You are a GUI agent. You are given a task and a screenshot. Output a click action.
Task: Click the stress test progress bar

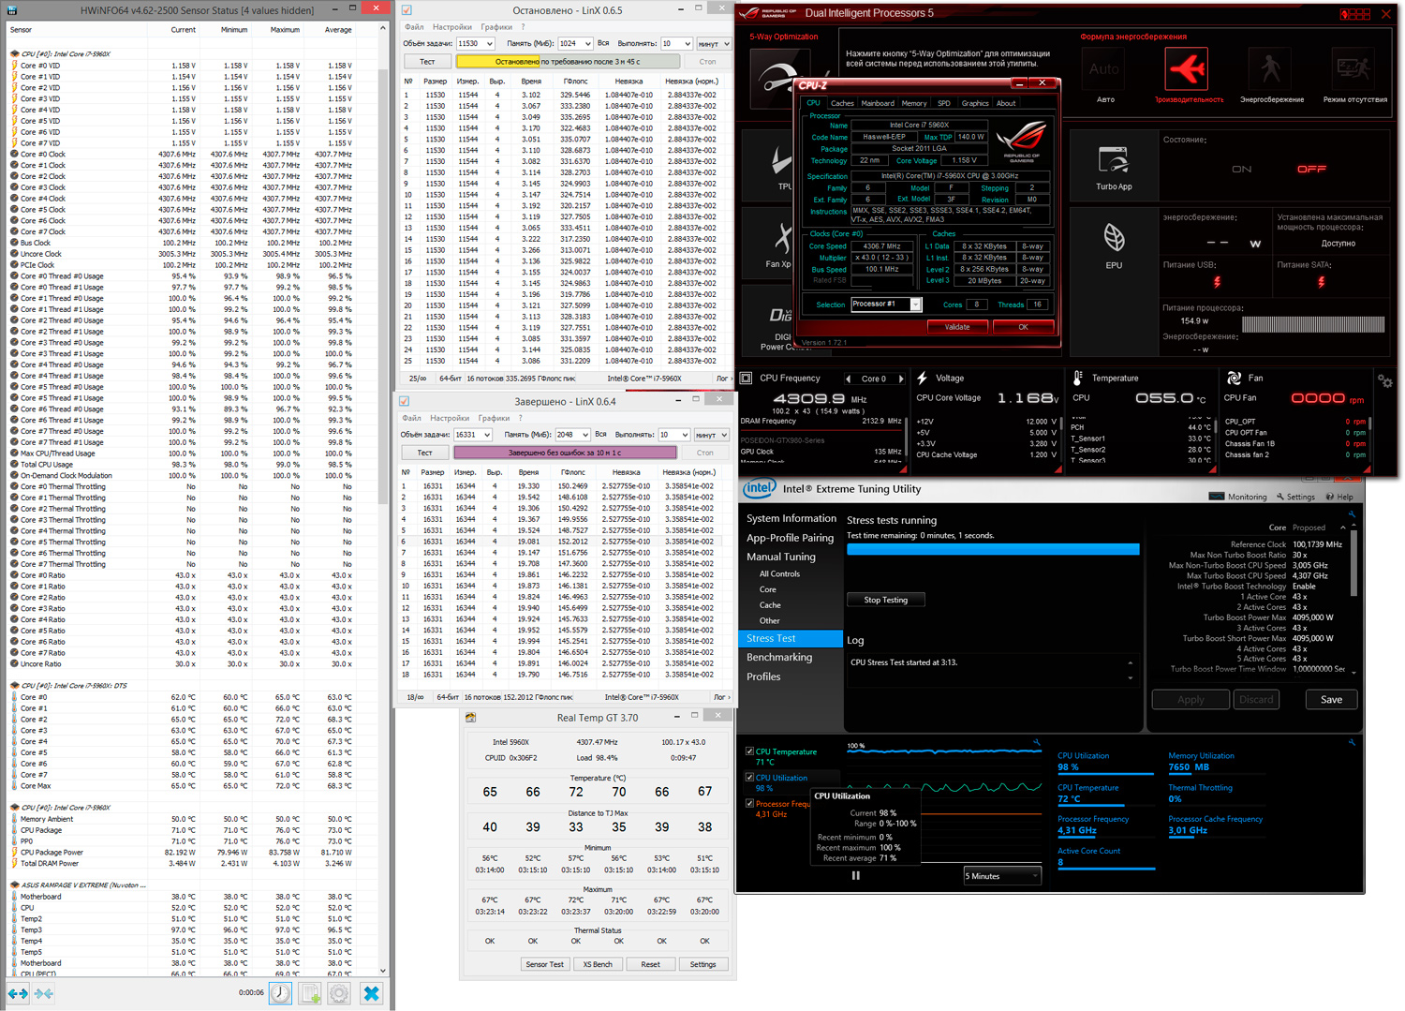tap(993, 550)
